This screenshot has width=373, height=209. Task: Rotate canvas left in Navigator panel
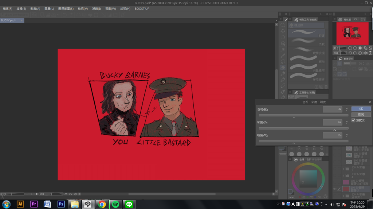[x=350, y=53]
